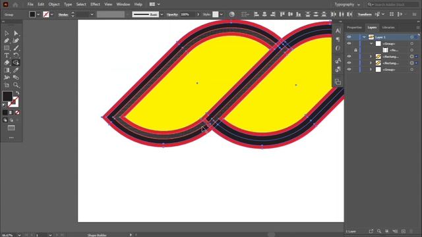422x237 pixels.
Task: Open the Window menu
Action: tap(123, 5)
